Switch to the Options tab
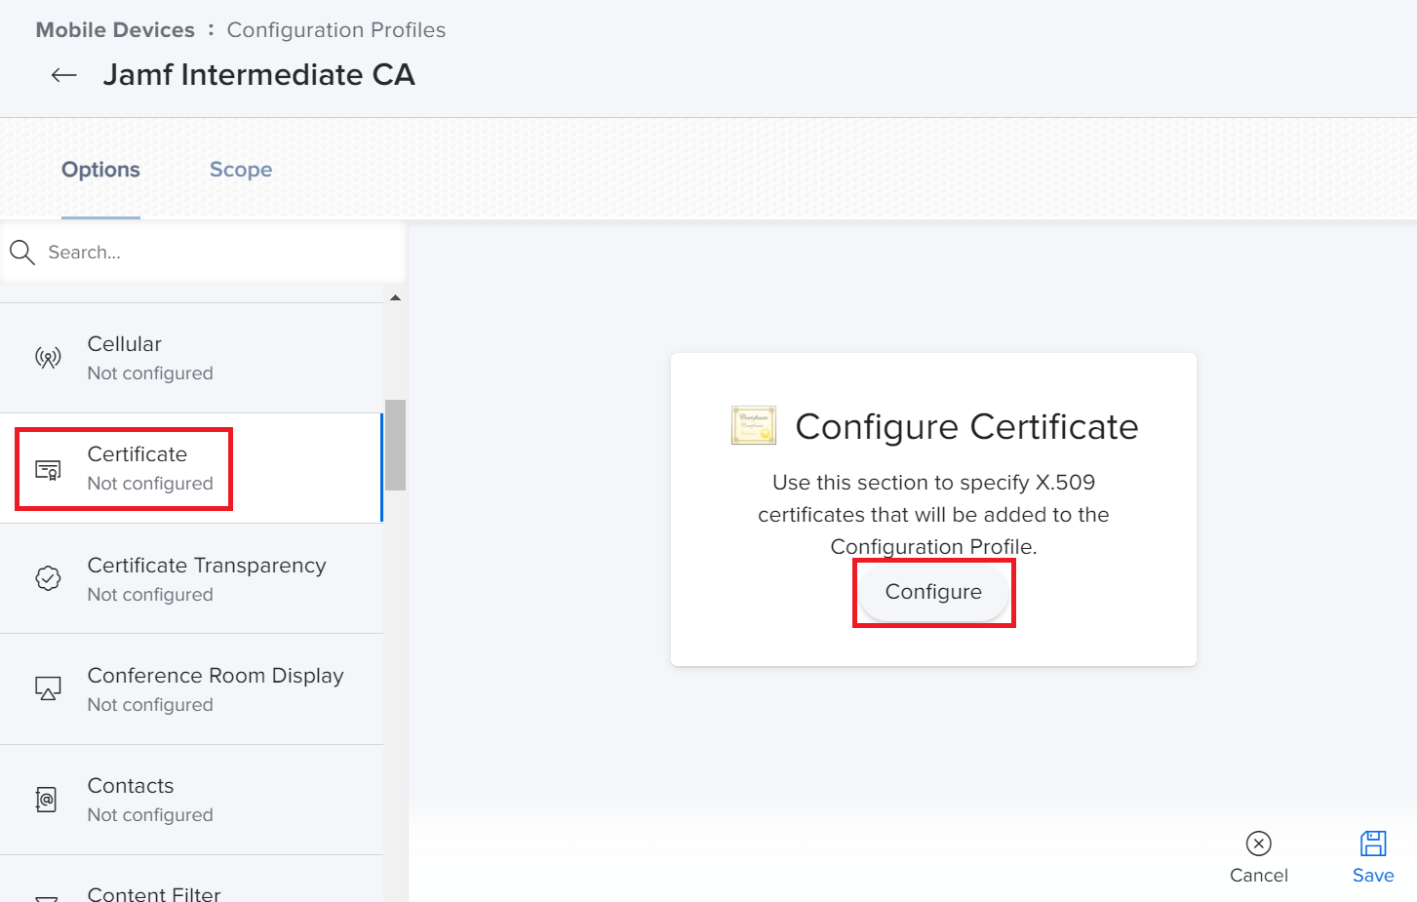This screenshot has height=902, width=1417. (100, 170)
